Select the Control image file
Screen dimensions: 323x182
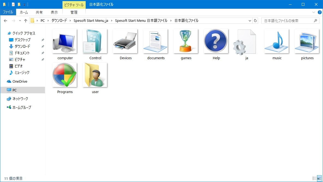(95, 44)
